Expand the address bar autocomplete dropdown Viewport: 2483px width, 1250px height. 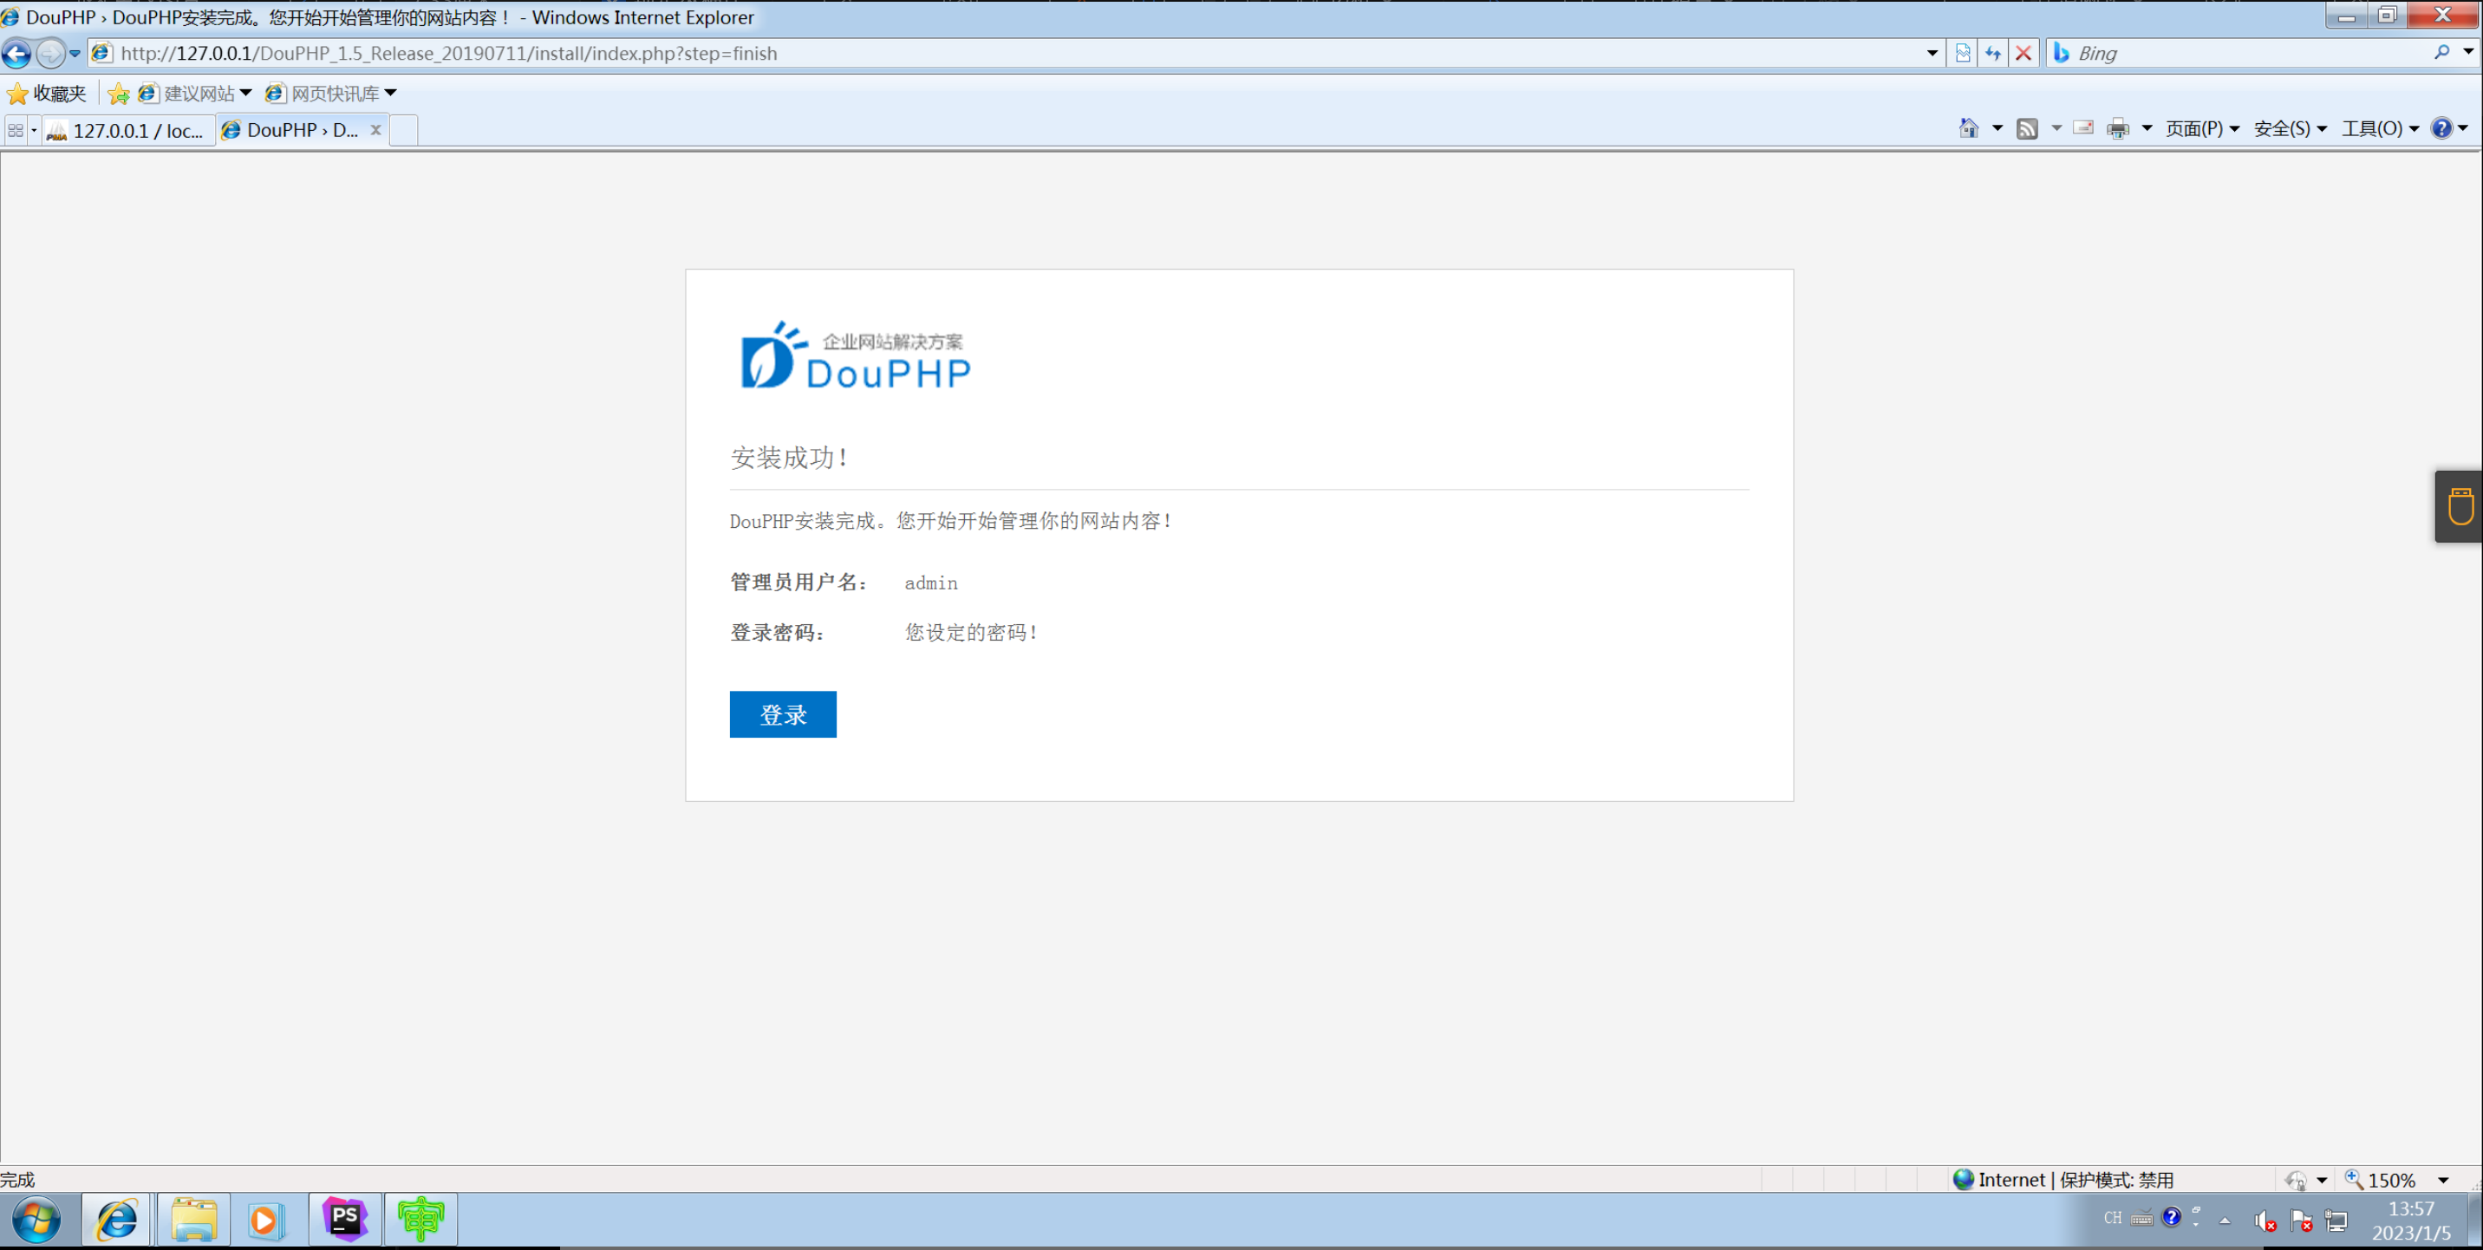coord(1932,53)
